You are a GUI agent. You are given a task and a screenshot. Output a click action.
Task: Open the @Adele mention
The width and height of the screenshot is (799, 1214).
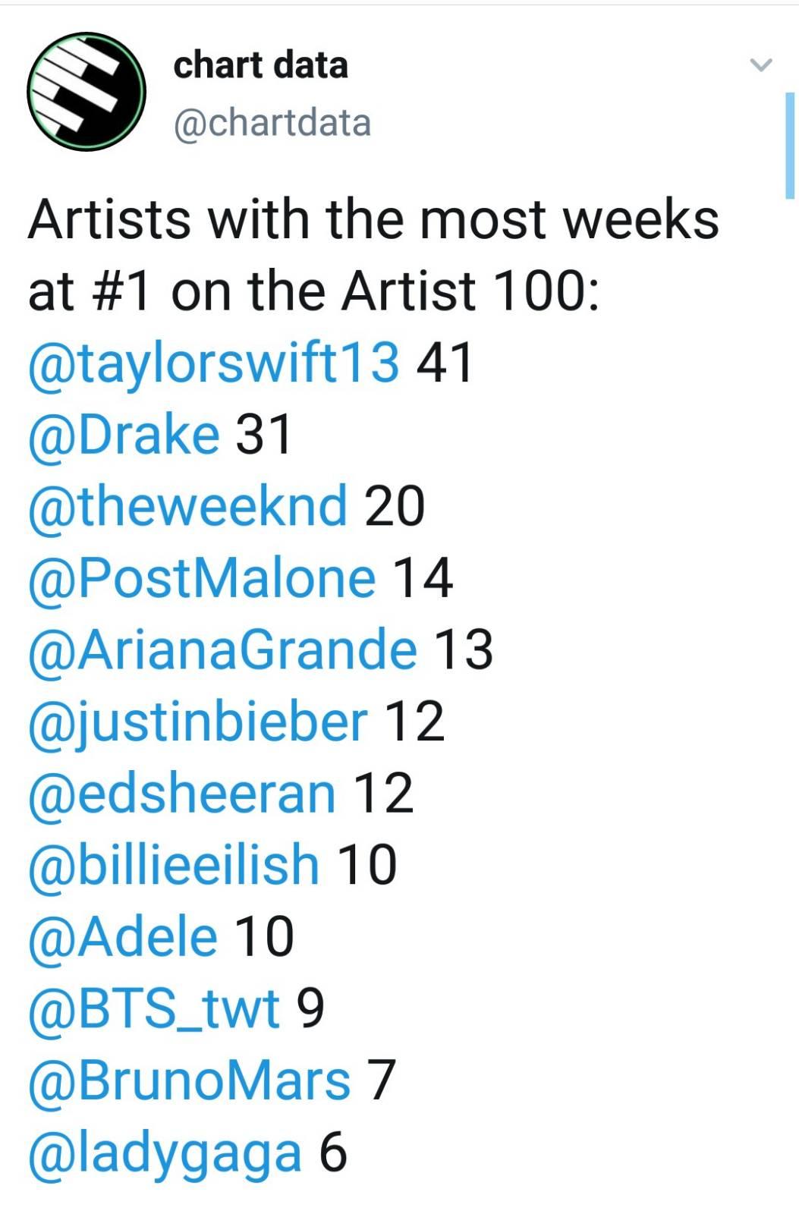123,936
